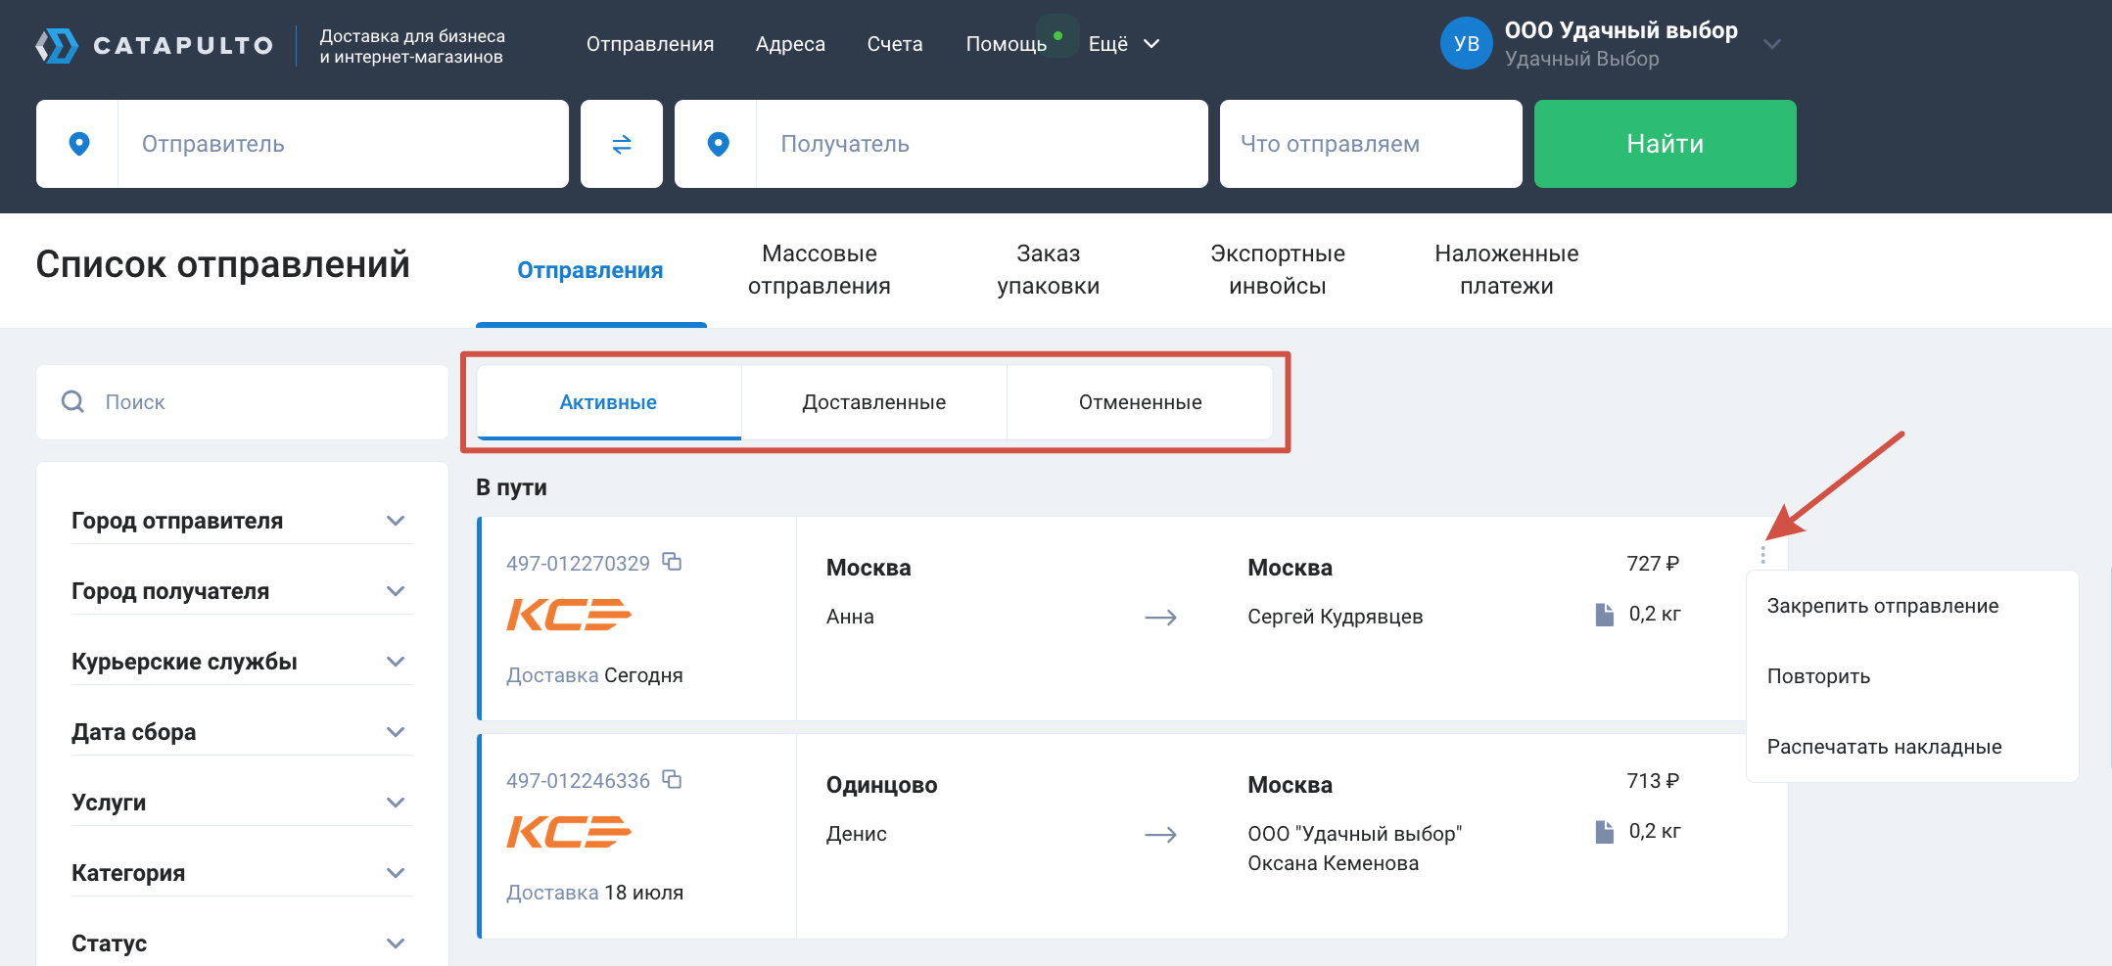Click sender name Денис
The width and height of the screenshot is (2112, 966).
pyautogui.click(x=857, y=834)
